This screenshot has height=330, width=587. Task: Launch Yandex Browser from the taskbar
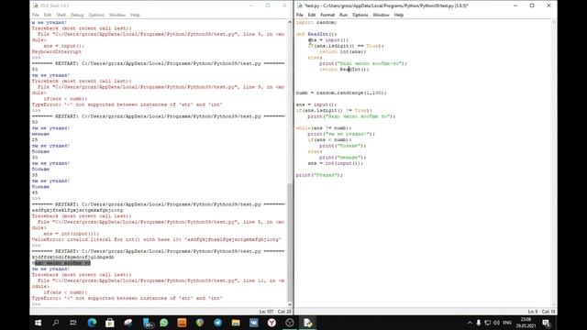pyautogui.click(x=271, y=323)
